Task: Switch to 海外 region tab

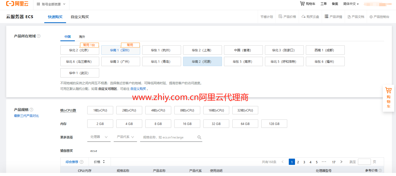Action: pyautogui.click(x=82, y=37)
